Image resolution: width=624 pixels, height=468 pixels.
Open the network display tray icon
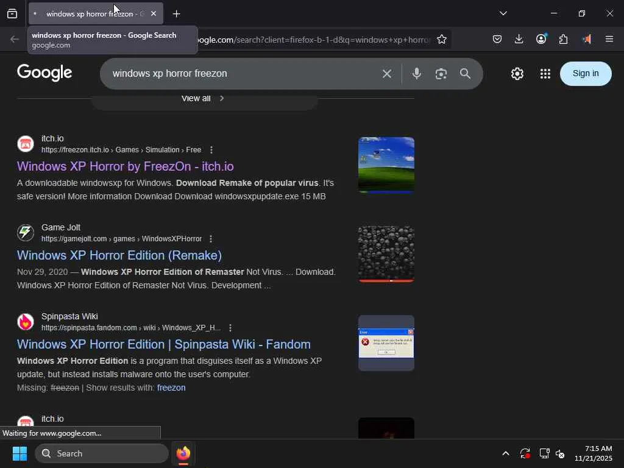click(x=544, y=453)
